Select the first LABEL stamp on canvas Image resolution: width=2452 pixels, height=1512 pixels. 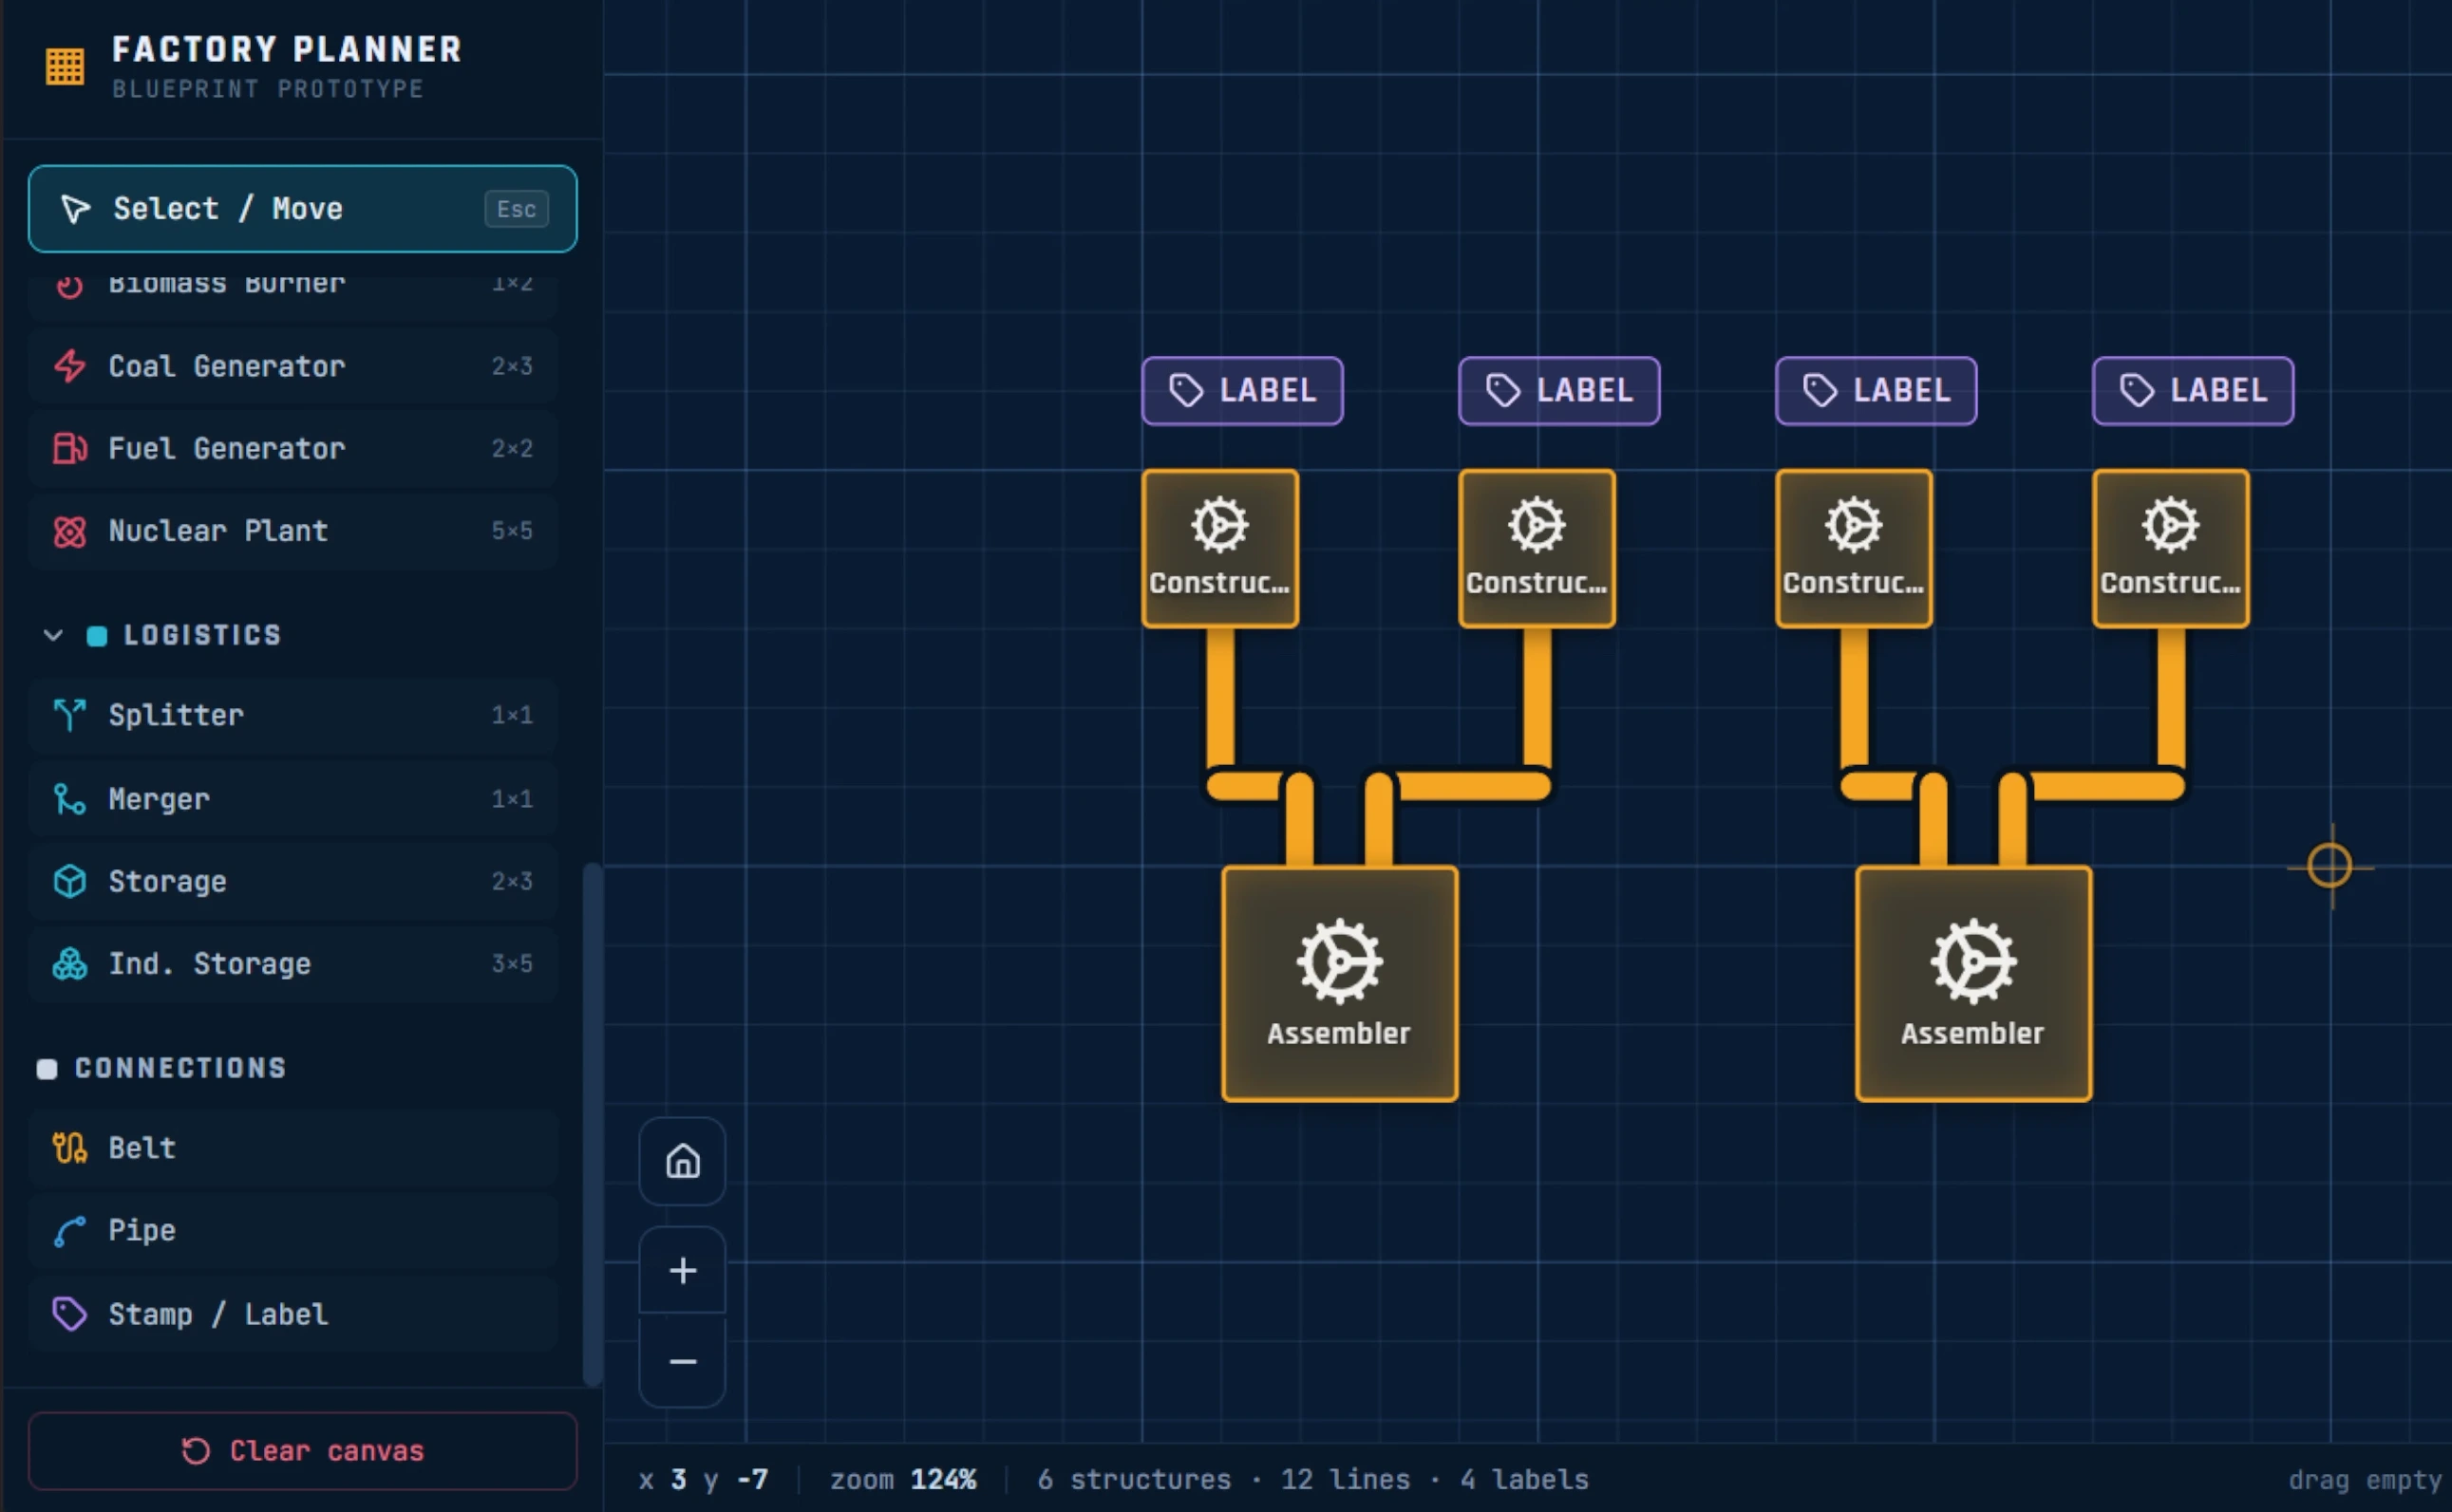click(1242, 390)
